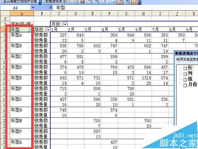Select column A header
This screenshot has width=198, height=149.
[22, 13]
